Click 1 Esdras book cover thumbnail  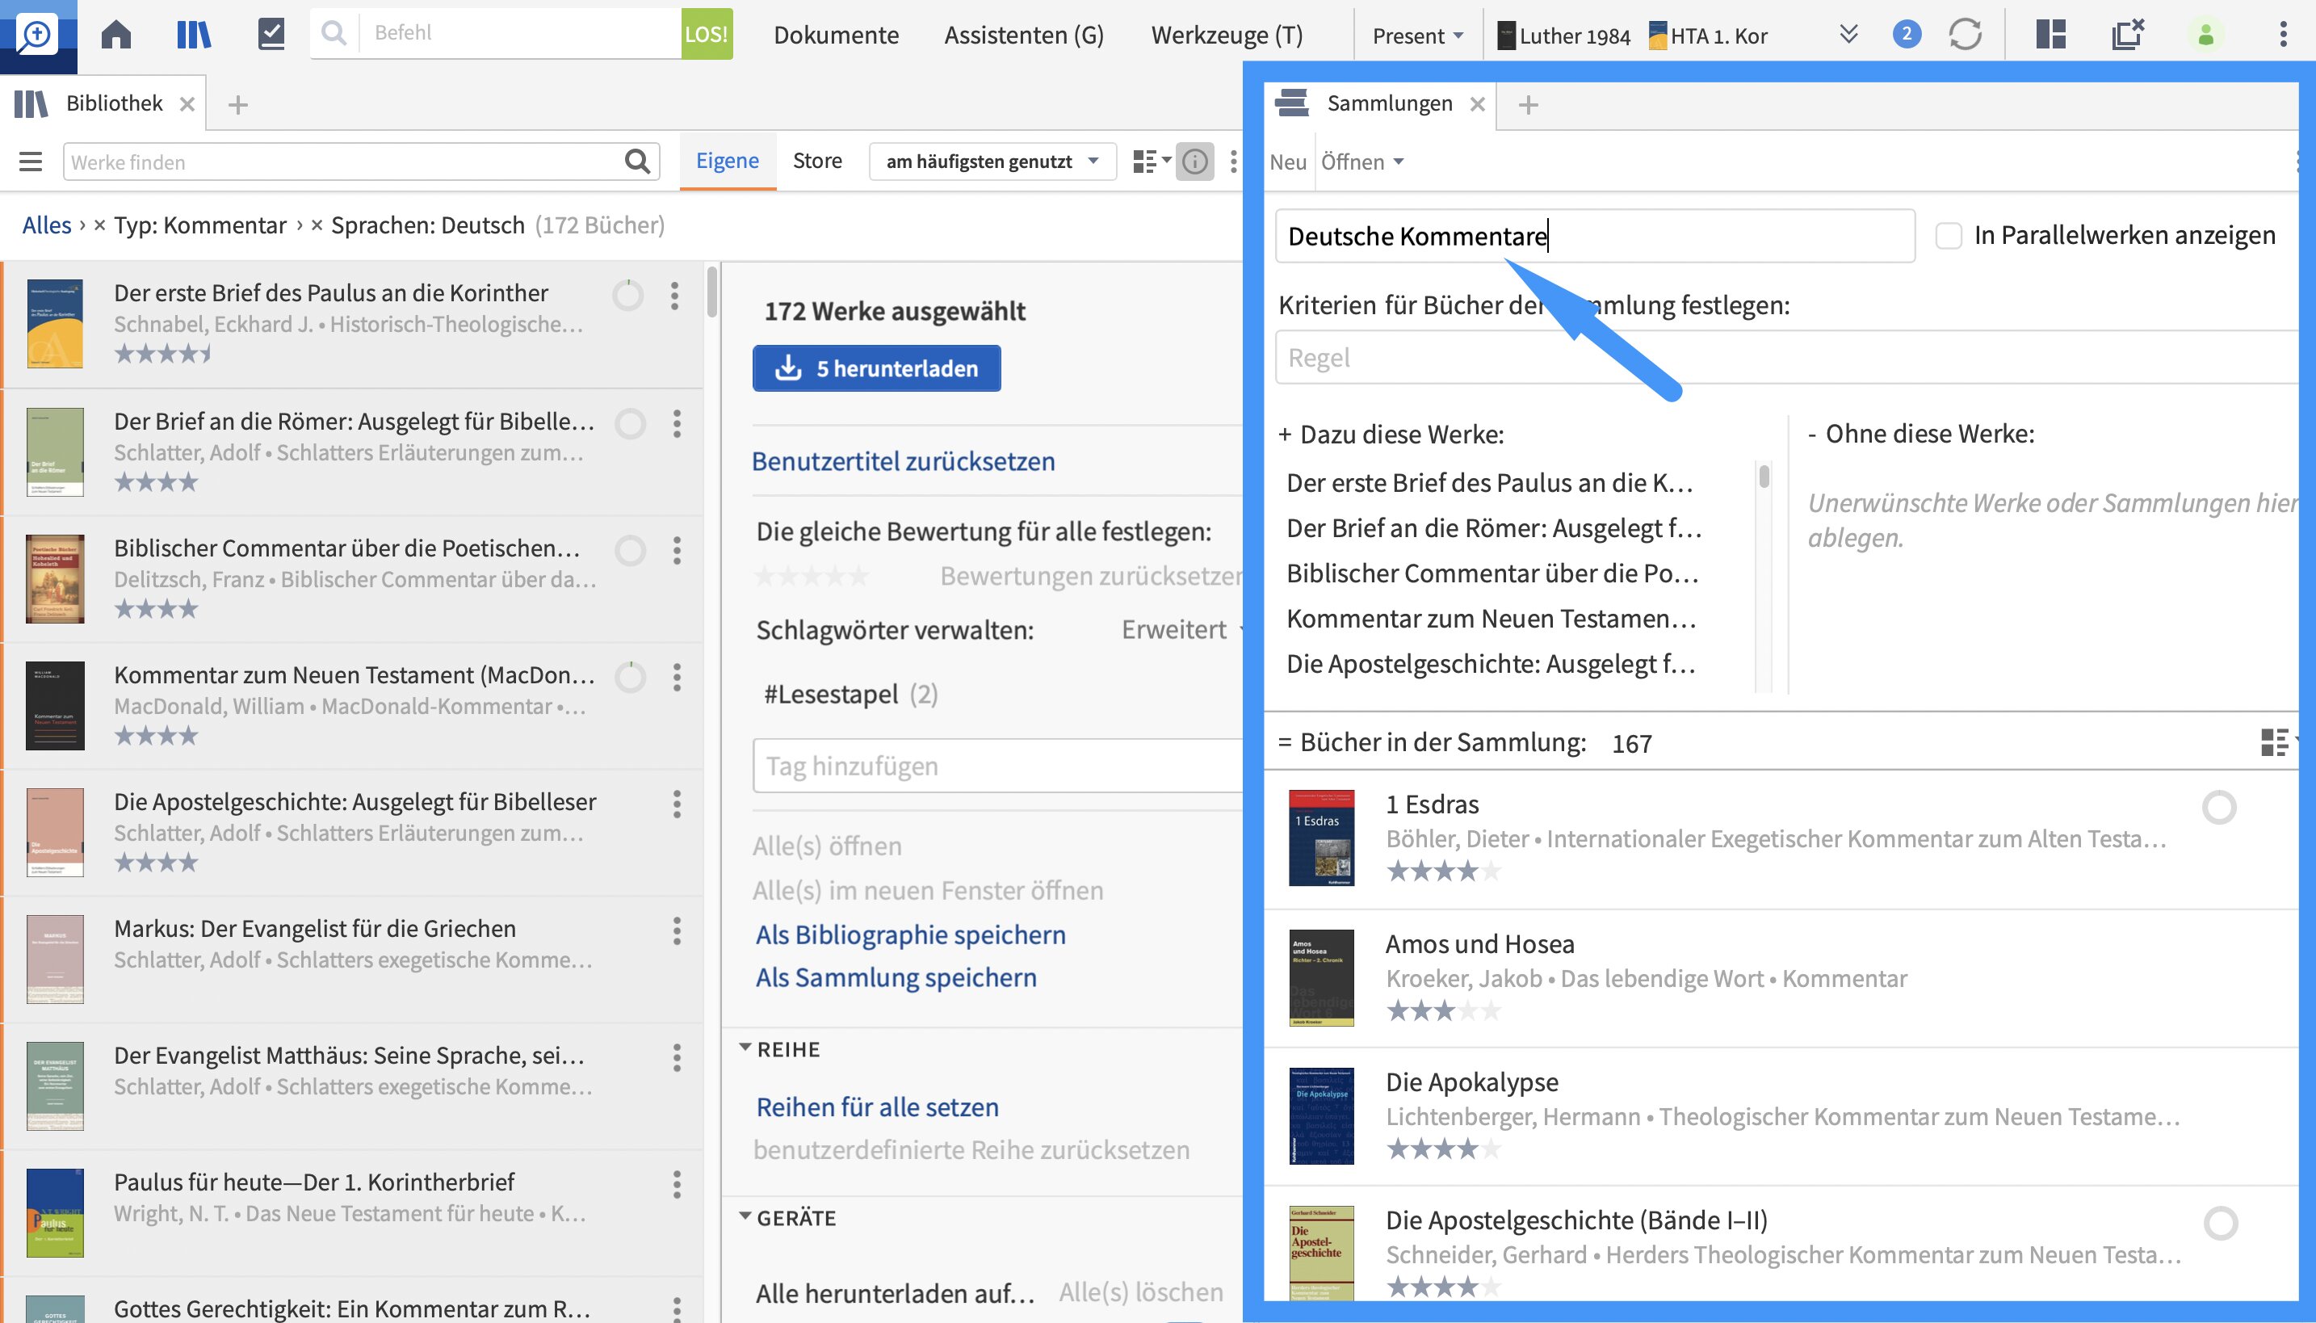click(1320, 838)
